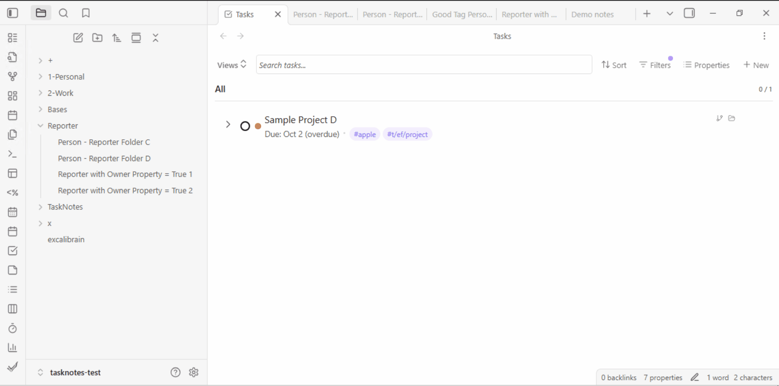Open the Views dropdown

(x=232, y=65)
